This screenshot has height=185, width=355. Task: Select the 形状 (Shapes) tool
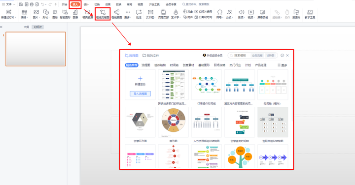[46, 14]
